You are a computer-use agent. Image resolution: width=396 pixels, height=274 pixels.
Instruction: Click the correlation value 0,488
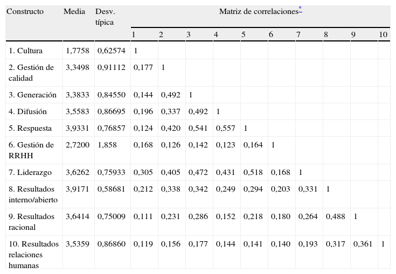pos(335,216)
